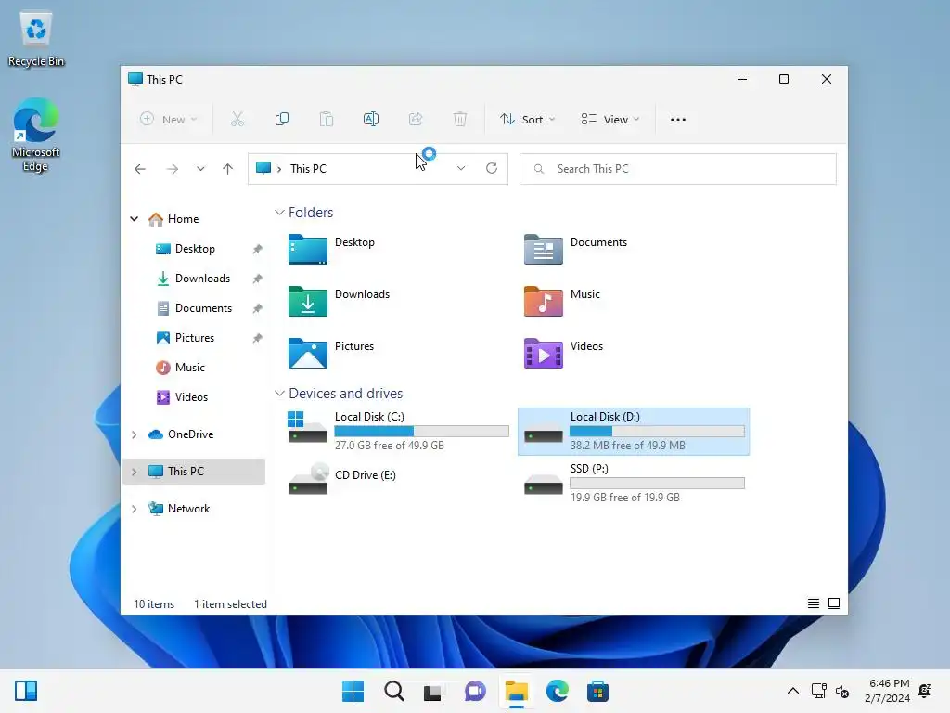
Task: Click the Search This PC field
Action: 677,169
